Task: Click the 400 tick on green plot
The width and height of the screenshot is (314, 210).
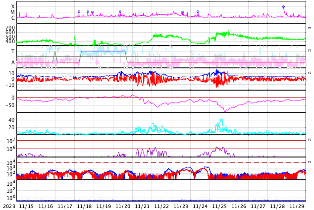Action: click(10, 41)
